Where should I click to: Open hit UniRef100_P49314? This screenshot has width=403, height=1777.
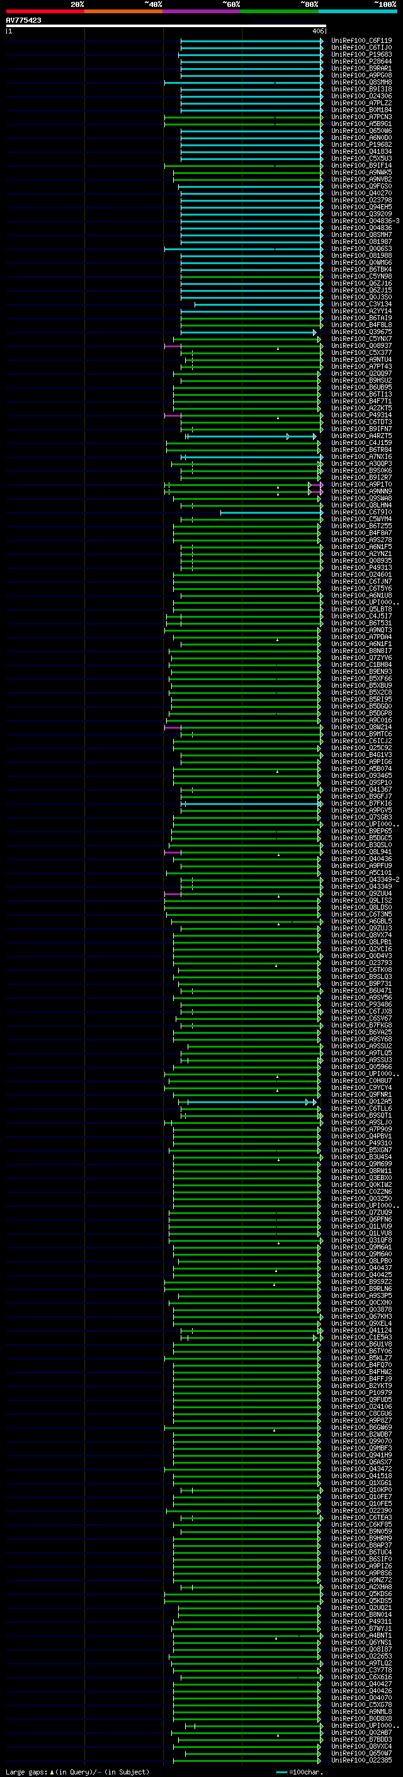361,415
